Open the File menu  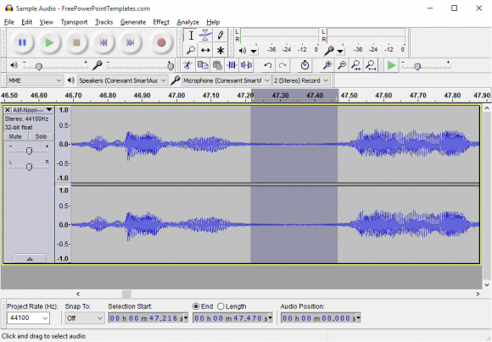pyautogui.click(x=8, y=22)
